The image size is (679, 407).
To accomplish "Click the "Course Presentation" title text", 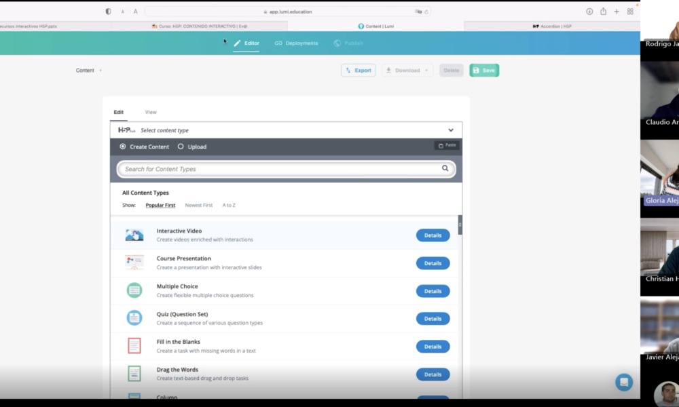I will [183, 258].
